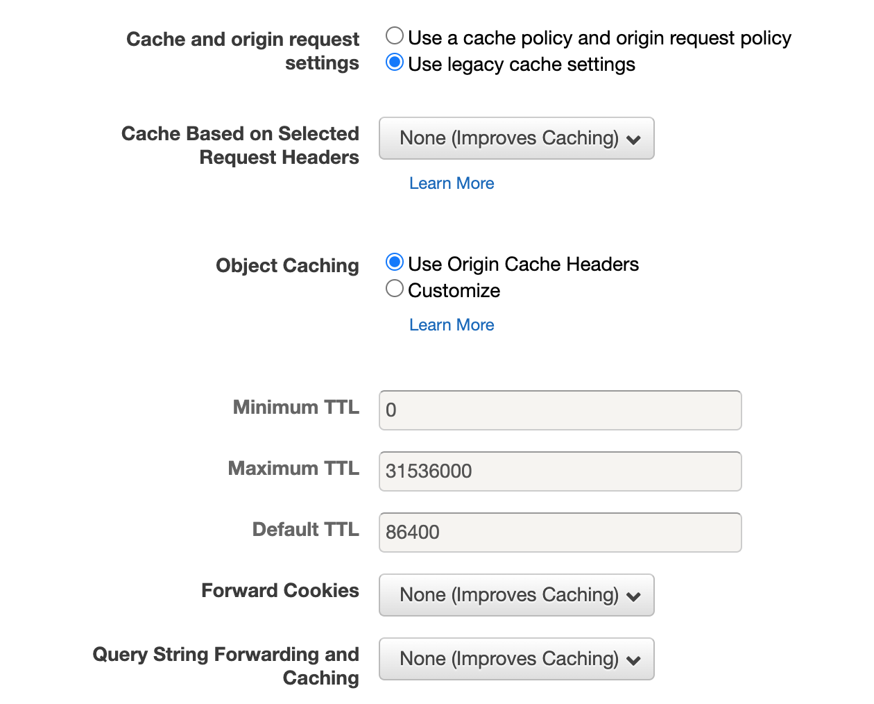874x704 pixels.
Task: Focus the Minimum TTL input field
Action: tap(560, 410)
